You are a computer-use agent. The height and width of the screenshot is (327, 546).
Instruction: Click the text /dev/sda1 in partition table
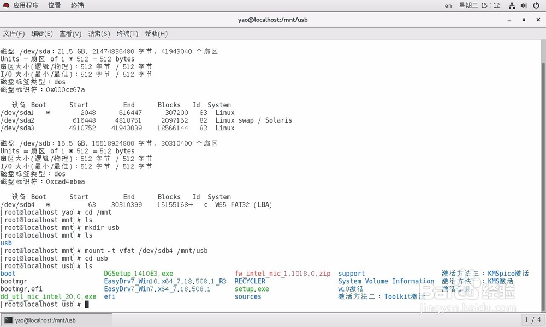[x=17, y=113]
